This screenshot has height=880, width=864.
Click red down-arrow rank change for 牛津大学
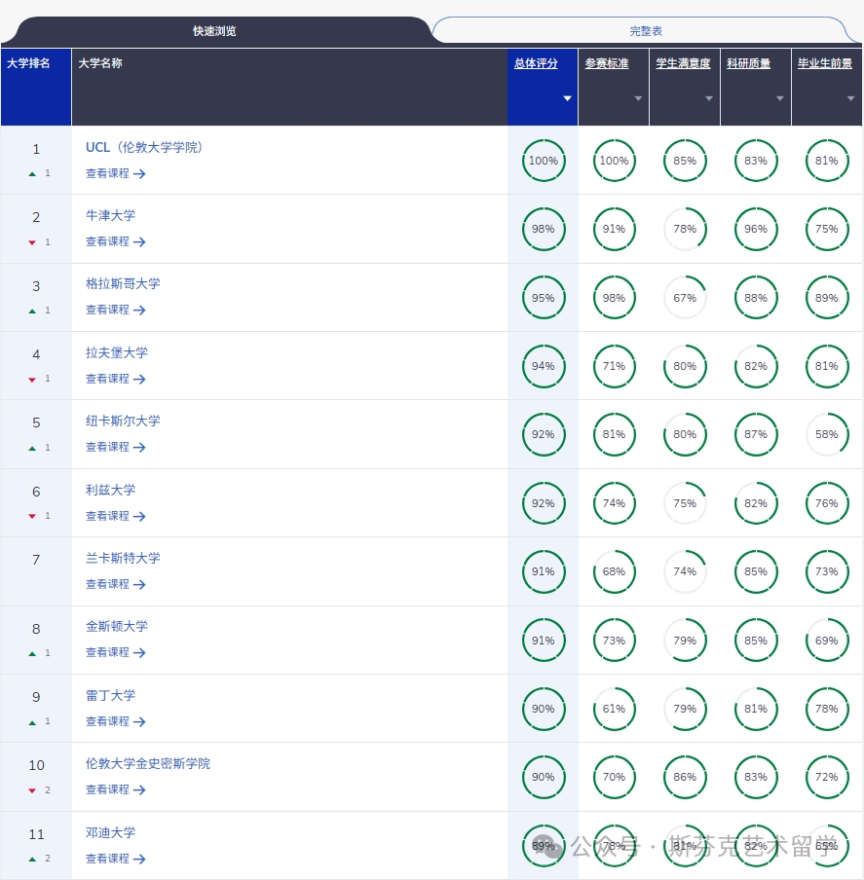(x=32, y=242)
